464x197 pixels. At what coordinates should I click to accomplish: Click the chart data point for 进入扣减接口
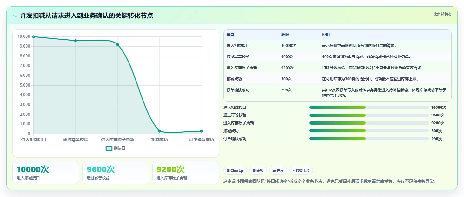click(x=34, y=37)
